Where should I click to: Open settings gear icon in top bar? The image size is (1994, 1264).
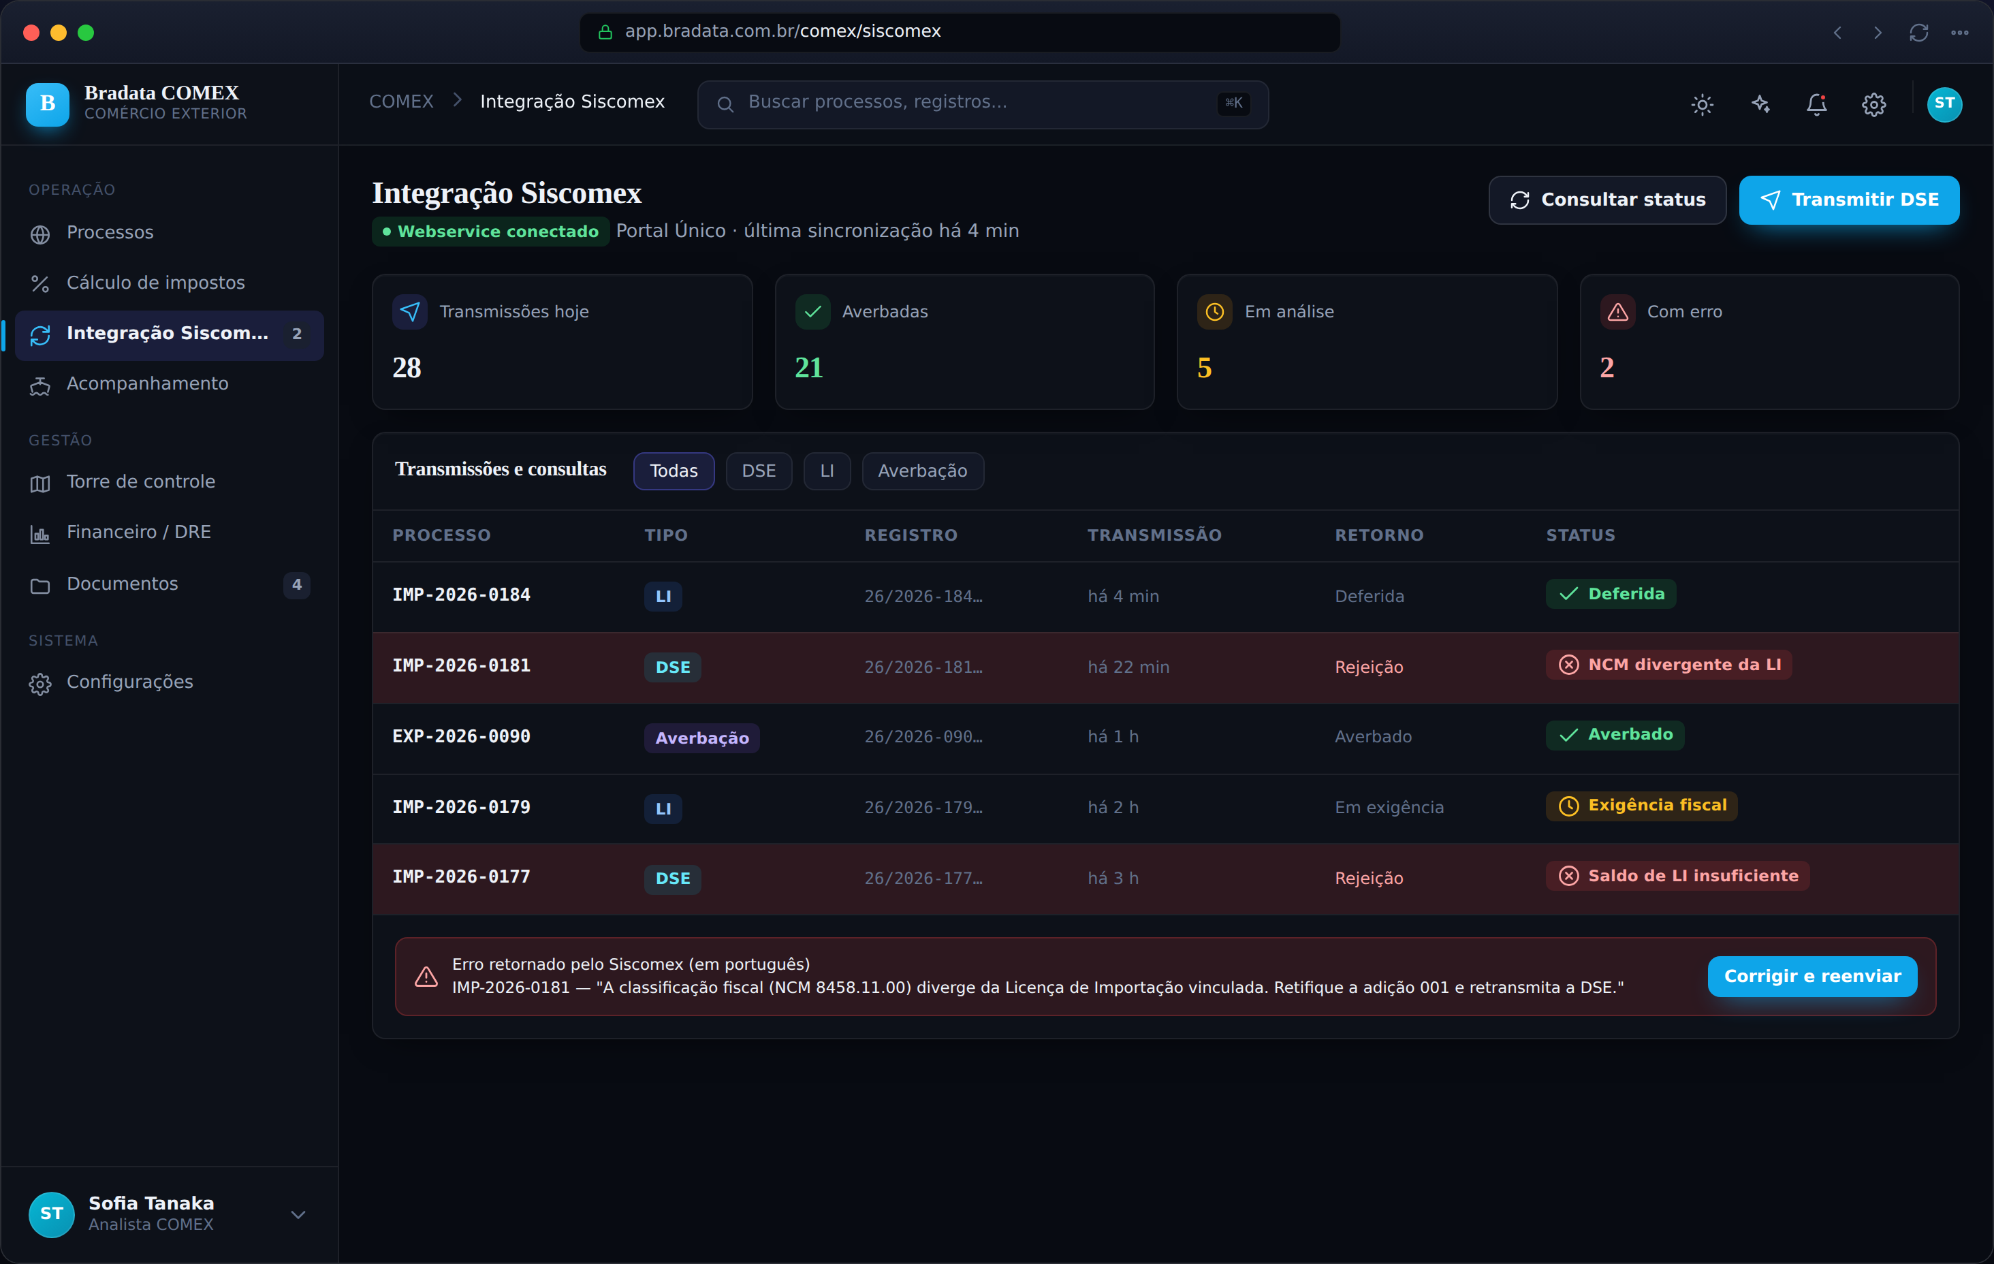(1874, 104)
